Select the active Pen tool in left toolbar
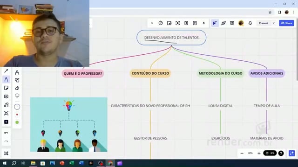 tap(6, 79)
